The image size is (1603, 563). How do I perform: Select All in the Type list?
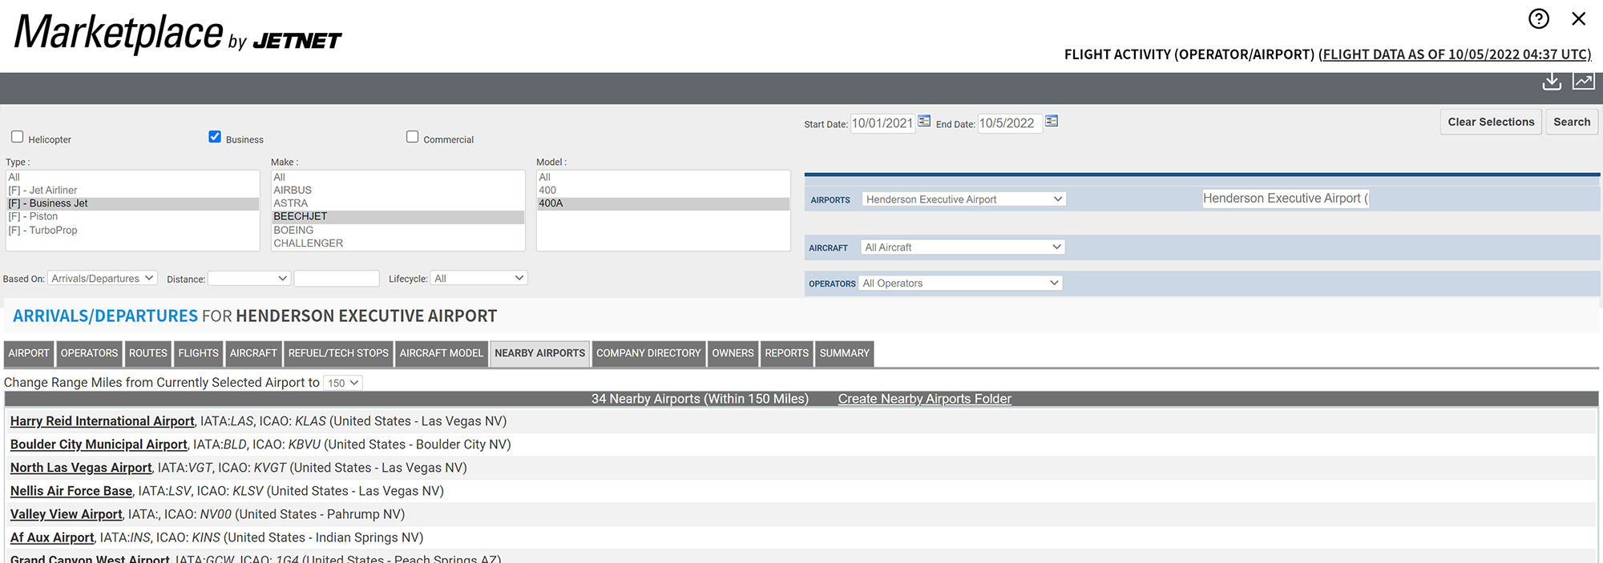click(x=132, y=177)
